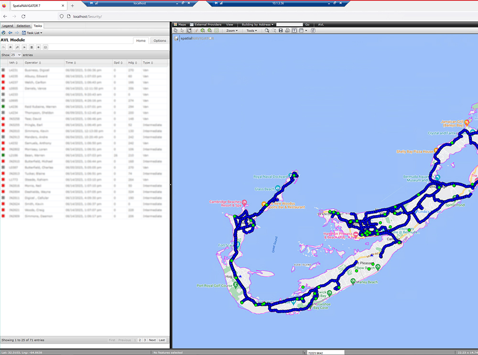This screenshot has height=355, width=478.
Task: Click the map scale field in status bar
Action: 325,353
